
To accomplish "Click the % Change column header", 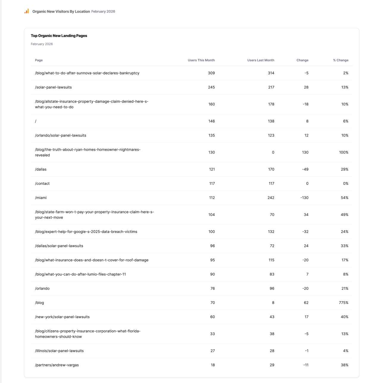I will [x=340, y=60].
